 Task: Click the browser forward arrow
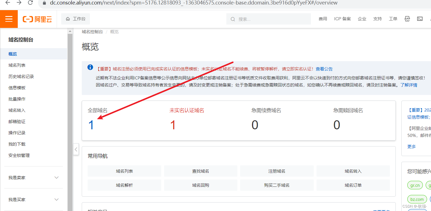pyautogui.click(x=19, y=3)
